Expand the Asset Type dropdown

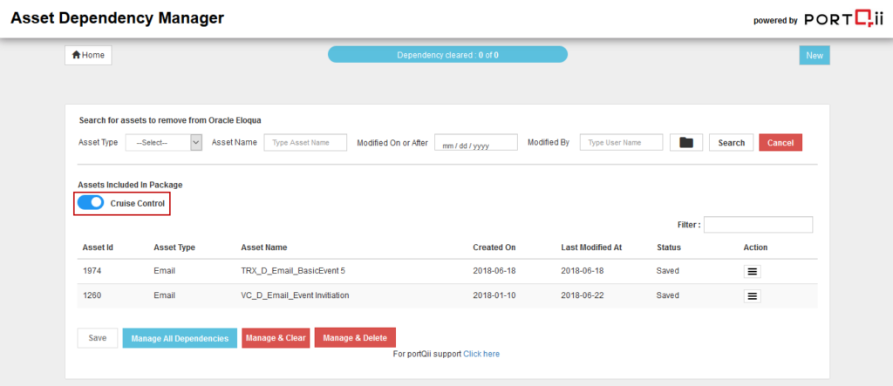coord(164,143)
